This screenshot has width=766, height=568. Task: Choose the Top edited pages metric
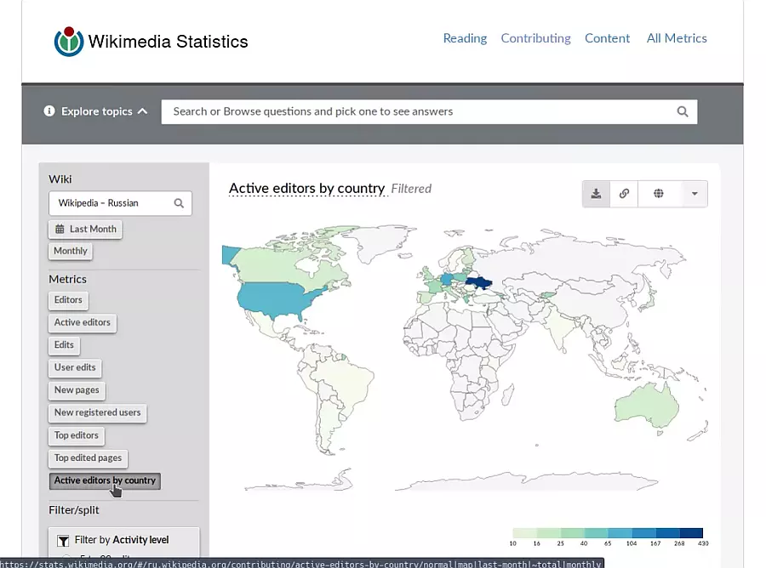click(x=88, y=457)
